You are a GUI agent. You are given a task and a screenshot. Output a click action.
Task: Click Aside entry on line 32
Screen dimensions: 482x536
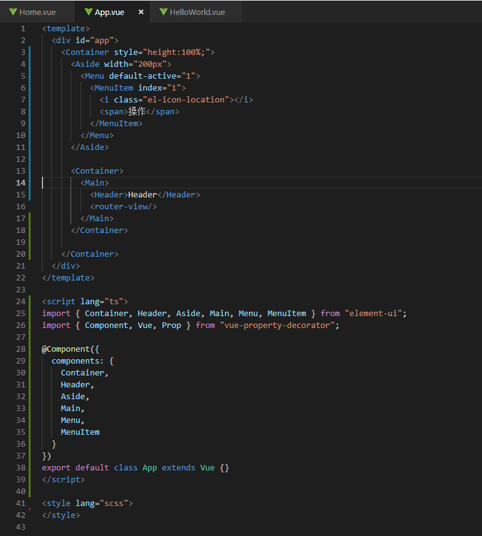[x=73, y=397]
